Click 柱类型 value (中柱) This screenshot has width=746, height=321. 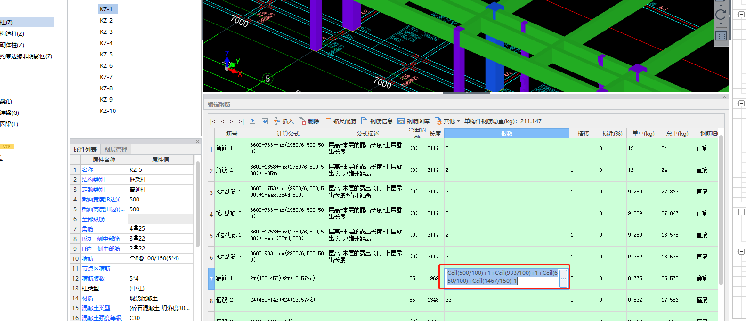(x=161, y=288)
